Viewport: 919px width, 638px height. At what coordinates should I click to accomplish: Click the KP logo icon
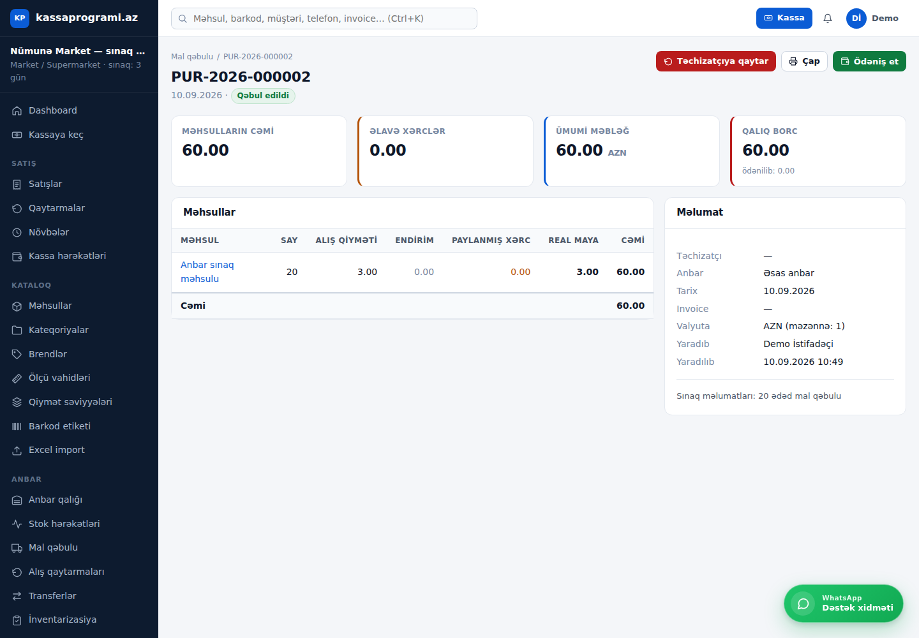click(20, 18)
